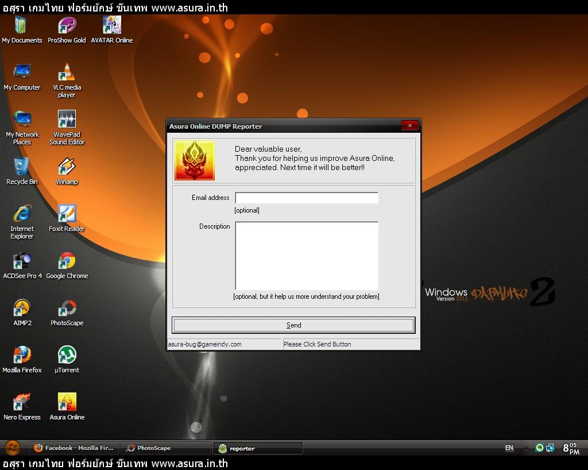
Task: Select the AVATAR Online desktop shortcut
Action: (x=112, y=30)
